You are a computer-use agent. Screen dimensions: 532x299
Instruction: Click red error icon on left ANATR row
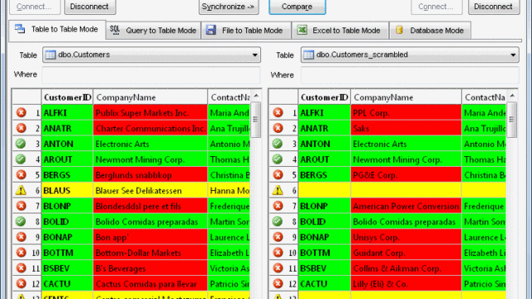click(x=21, y=128)
